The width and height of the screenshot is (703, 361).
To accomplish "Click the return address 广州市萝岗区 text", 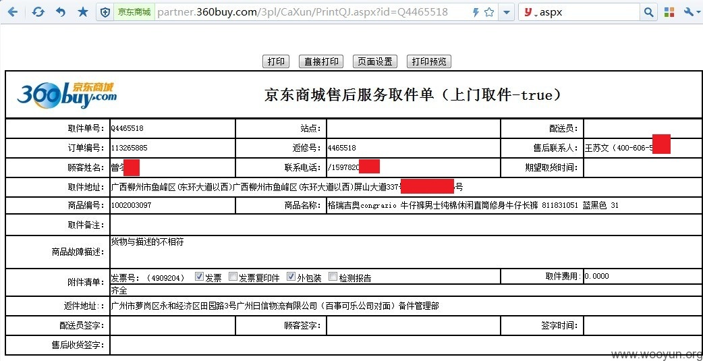I will point(275,306).
